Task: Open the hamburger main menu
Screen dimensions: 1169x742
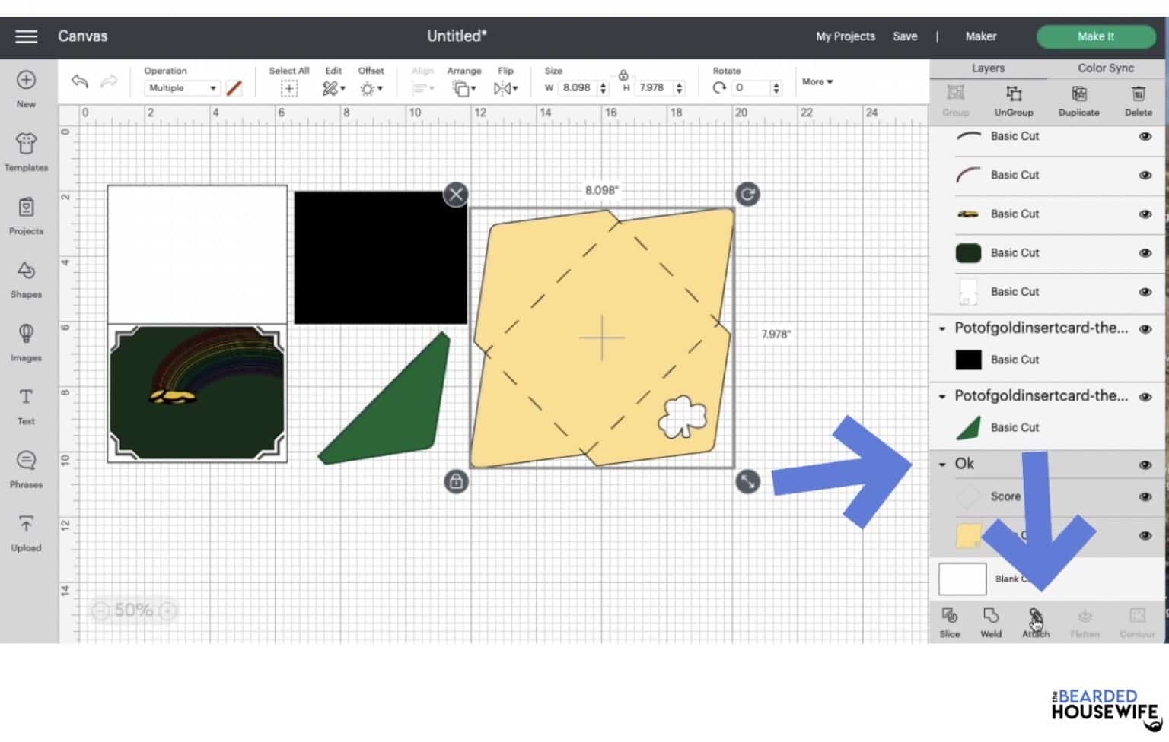Action: coord(26,36)
